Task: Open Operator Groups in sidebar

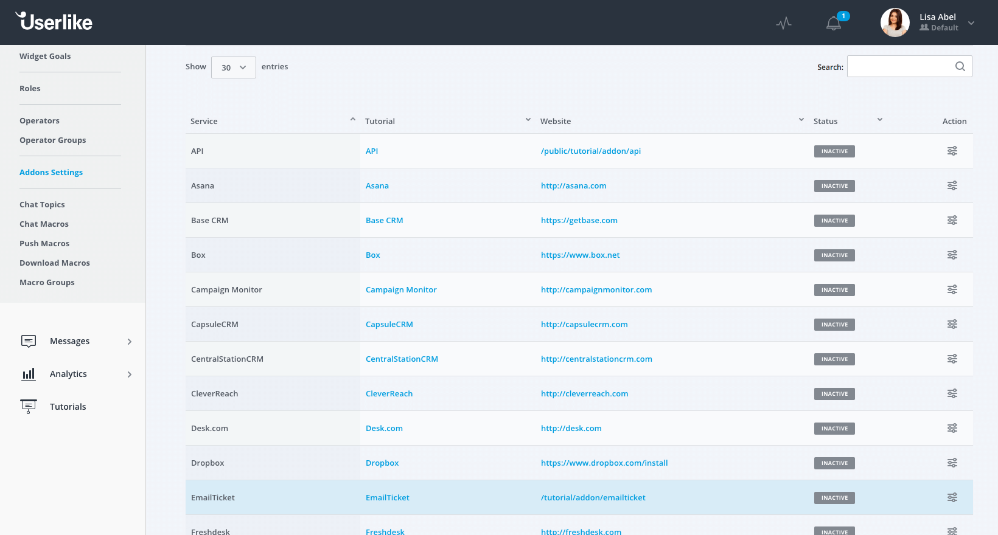Action: pyautogui.click(x=53, y=140)
